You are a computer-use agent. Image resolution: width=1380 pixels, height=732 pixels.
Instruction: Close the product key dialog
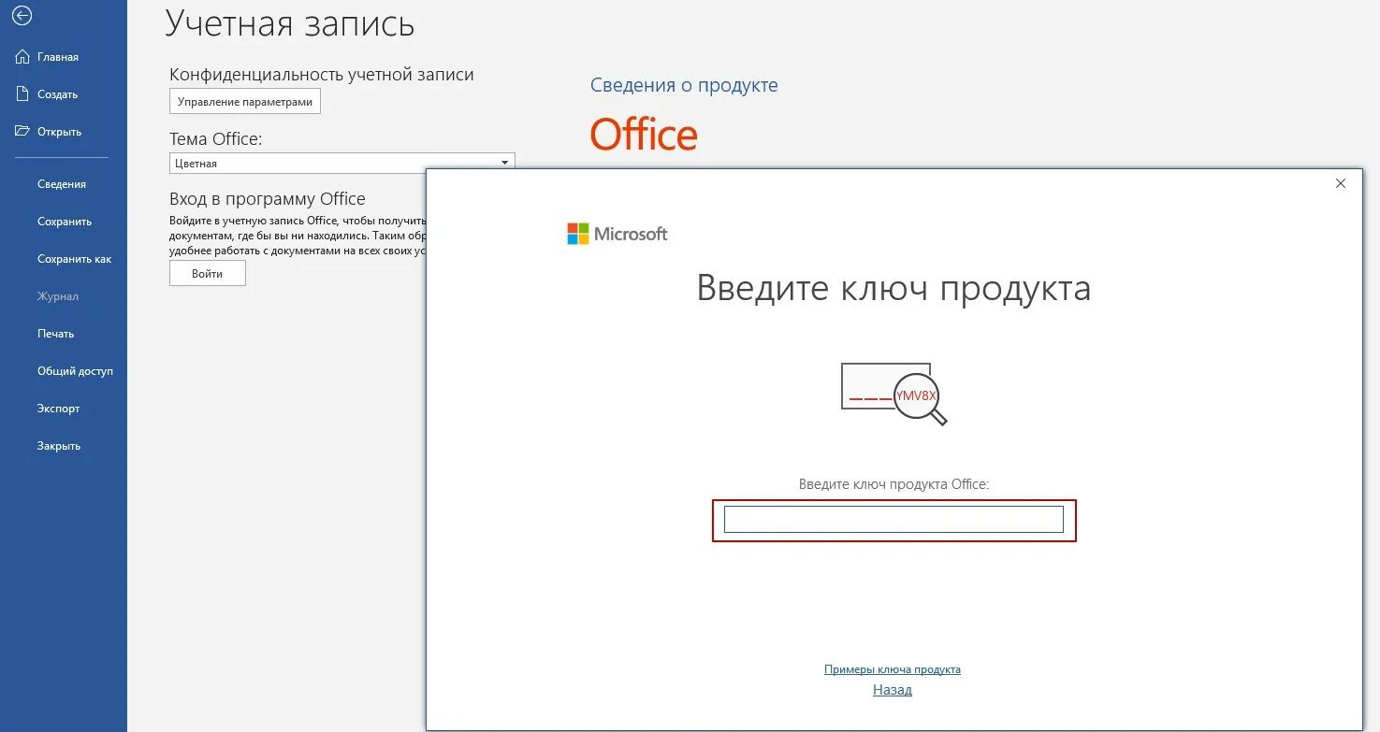point(1341,183)
